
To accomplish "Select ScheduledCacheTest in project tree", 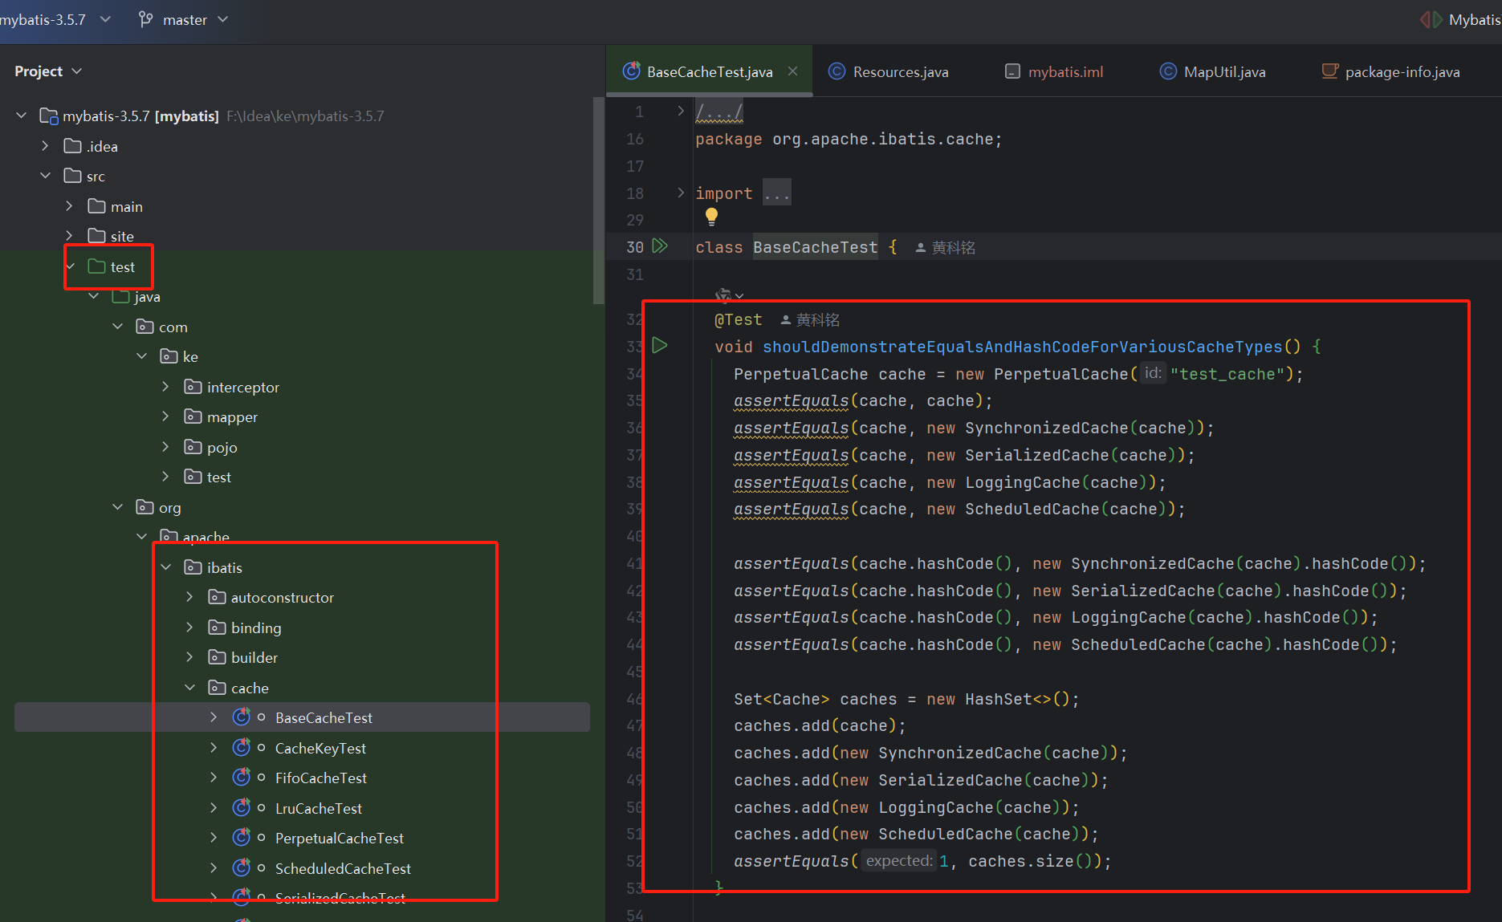I will click(x=343, y=868).
